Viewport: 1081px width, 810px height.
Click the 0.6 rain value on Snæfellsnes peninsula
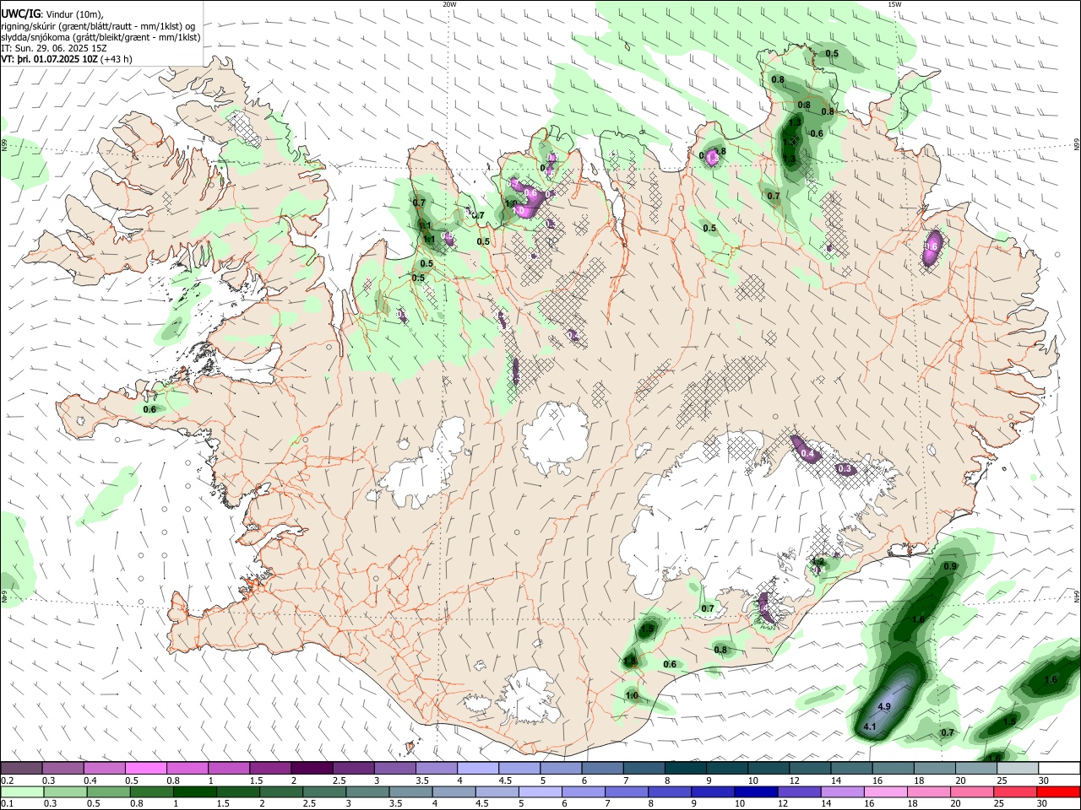pyautogui.click(x=149, y=409)
